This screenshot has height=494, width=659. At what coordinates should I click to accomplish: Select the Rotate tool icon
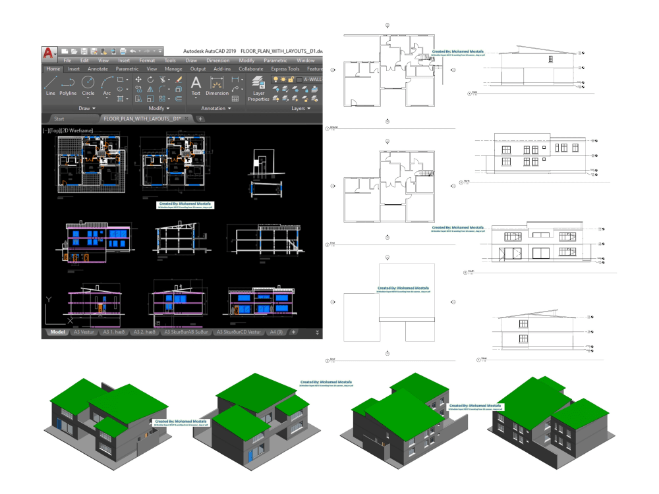(x=150, y=80)
